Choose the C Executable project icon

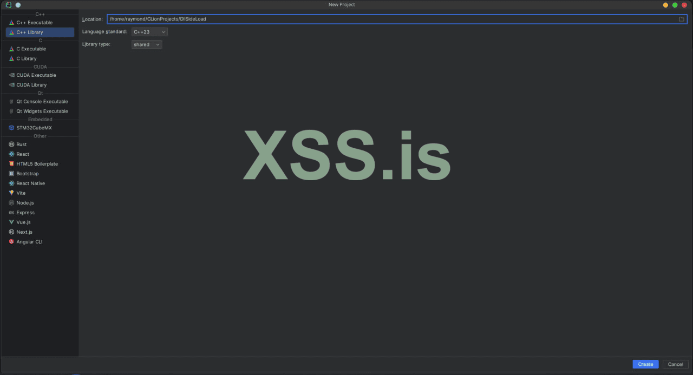11,49
